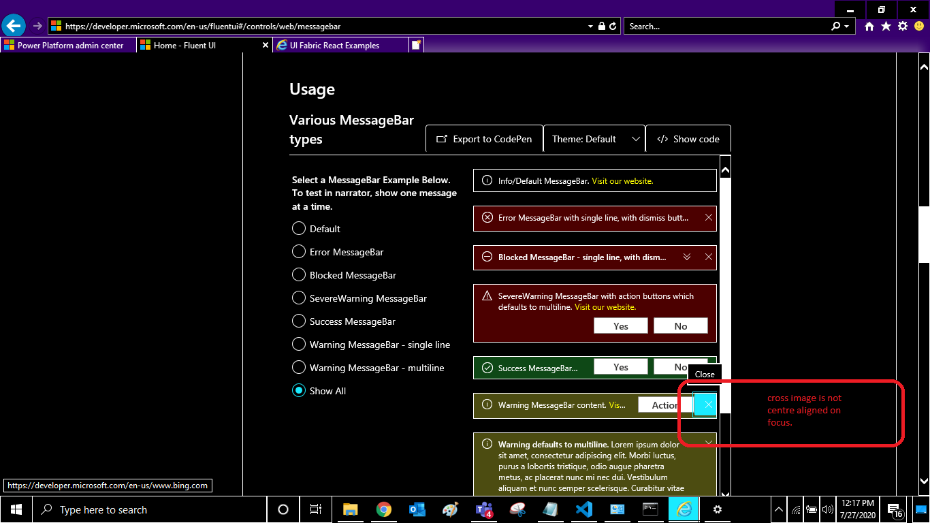The height and width of the screenshot is (523, 930).
Task: Click the browser Back arrow button
Action: click(14, 26)
